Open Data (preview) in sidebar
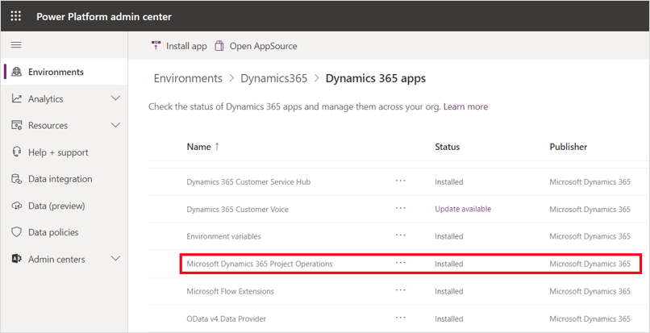The image size is (650, 333). tap(65, 206)
